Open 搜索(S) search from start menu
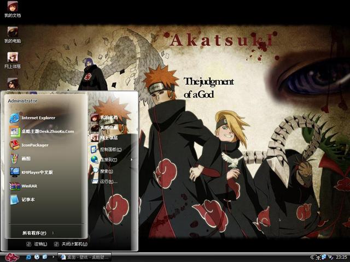The image size is (350, 262). tap(103, 171)
